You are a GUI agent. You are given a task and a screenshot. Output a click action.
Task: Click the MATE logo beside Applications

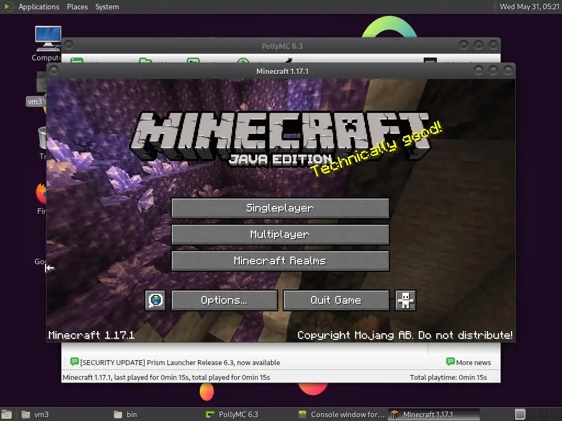pyautogui.click(x=9, y=7)
